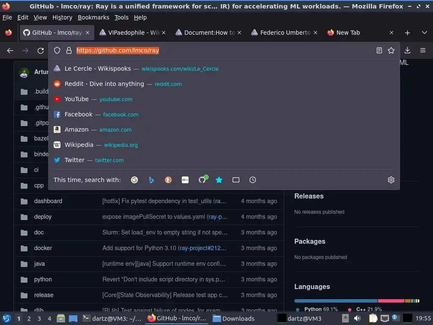Open the doc folder
This screenshot has height=325, width=433.
[x=39, y=232]
